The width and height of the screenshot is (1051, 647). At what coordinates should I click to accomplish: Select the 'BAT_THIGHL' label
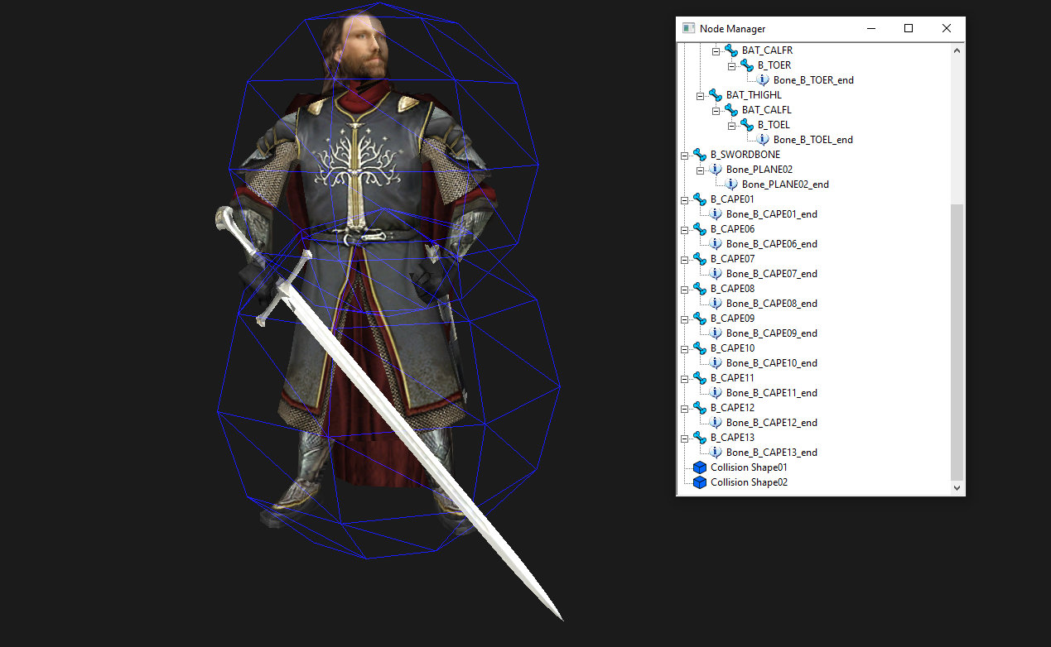[x=754, y=95]
